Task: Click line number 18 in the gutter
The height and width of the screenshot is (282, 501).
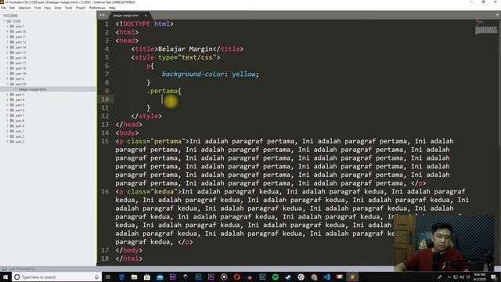Action: 105,258
